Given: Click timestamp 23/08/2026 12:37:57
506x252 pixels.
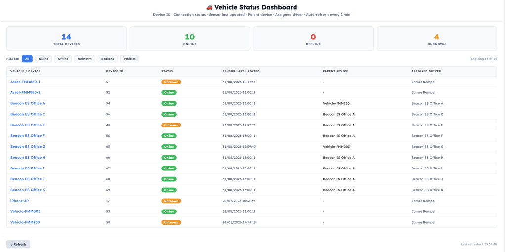Looking at the screenshot, I should (x=239, y=125).
